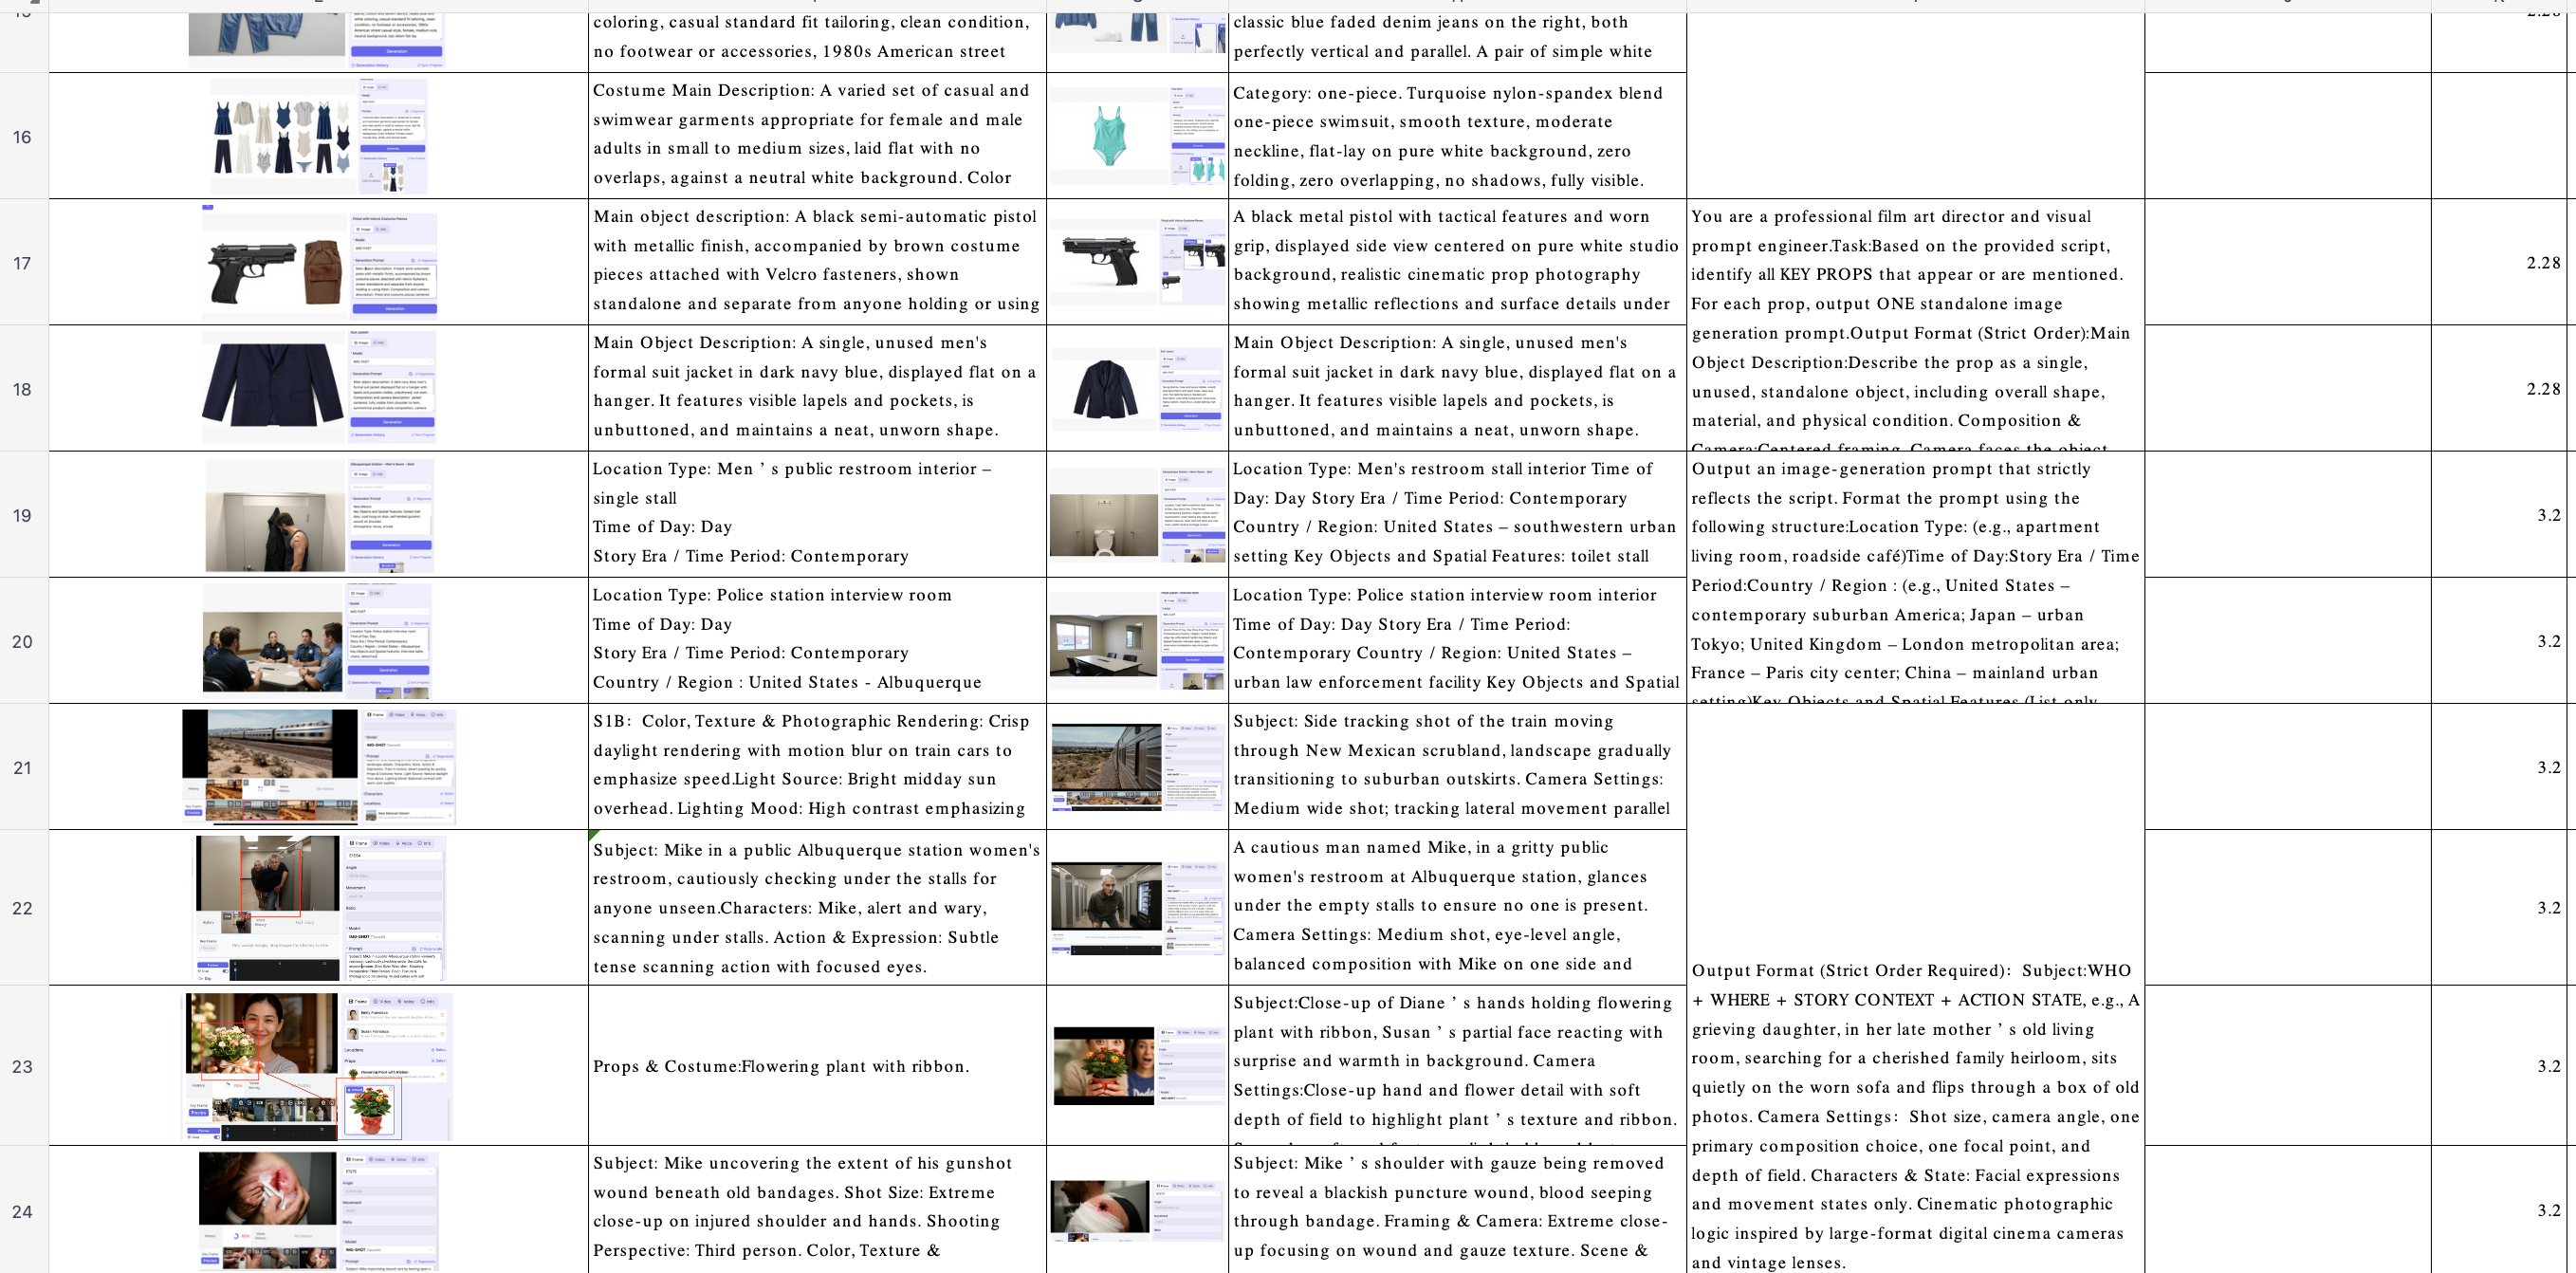This screenshot has height=1273, width=2576.
Task: Select the "Men's public restroom interior – single stall" cell
Action: pos(817,514)
